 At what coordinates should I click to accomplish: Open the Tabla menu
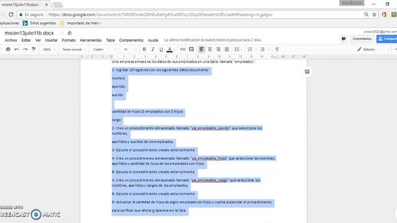(x=110, y=40)
